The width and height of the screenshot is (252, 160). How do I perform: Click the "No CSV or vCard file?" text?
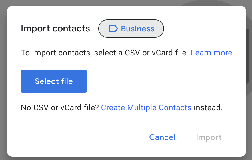click(60, 108)
